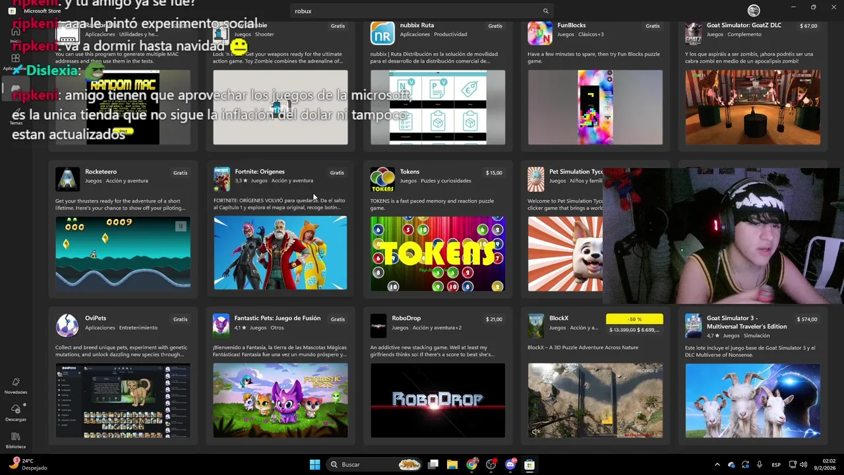Open the OviPets app icon
The image size is (844, 475).
[x=67, y=326]
